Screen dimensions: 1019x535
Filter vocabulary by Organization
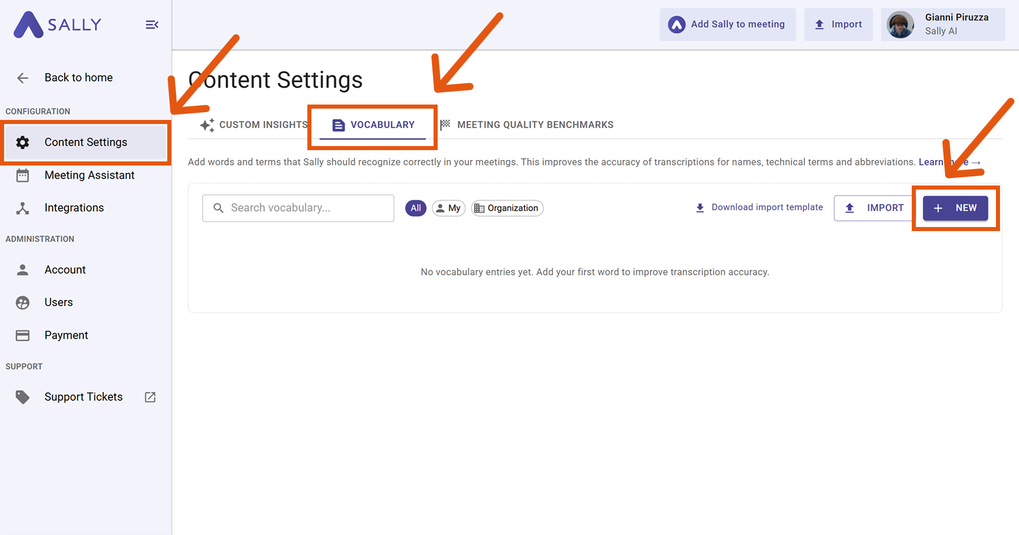tap(507, 208)
